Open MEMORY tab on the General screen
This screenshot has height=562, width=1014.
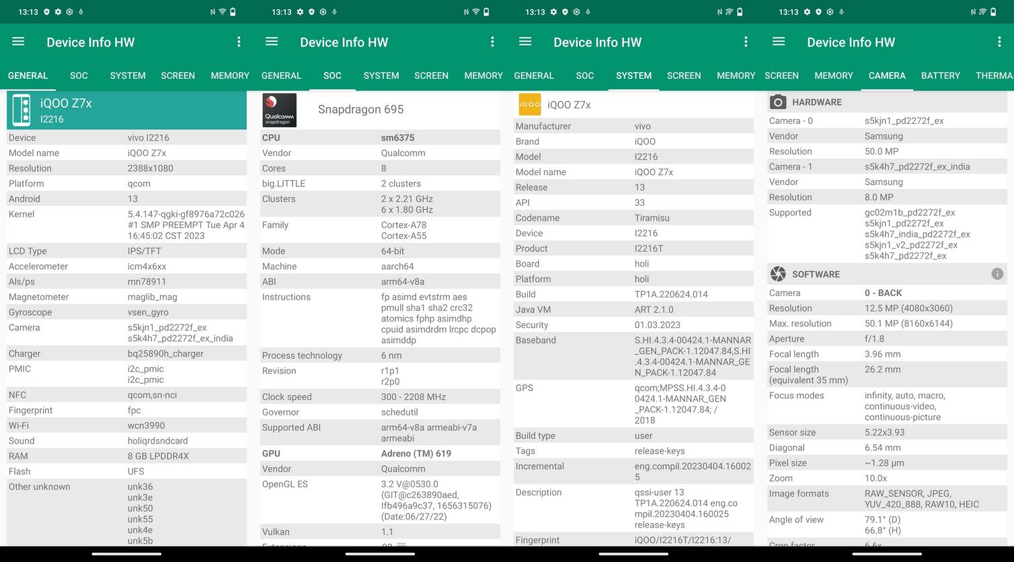(230, 75)
